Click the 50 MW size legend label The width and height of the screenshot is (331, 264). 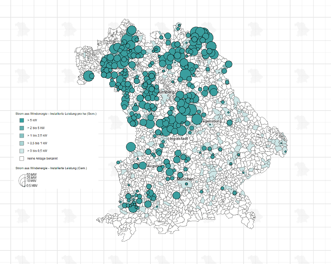[31, 174]
